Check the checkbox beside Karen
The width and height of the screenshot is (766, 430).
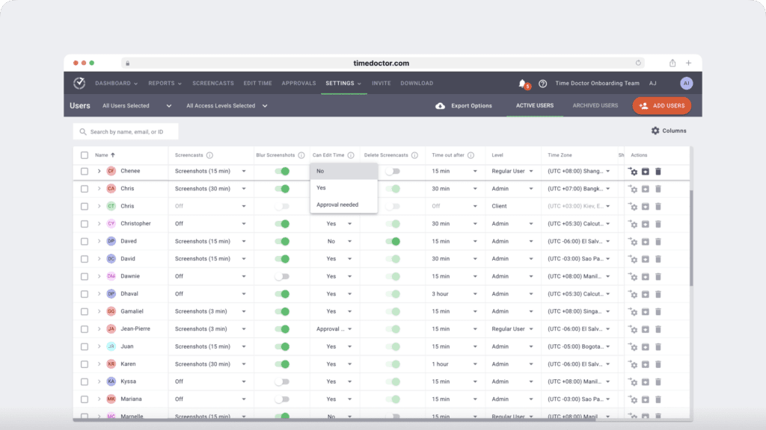[x=85, y=364]
